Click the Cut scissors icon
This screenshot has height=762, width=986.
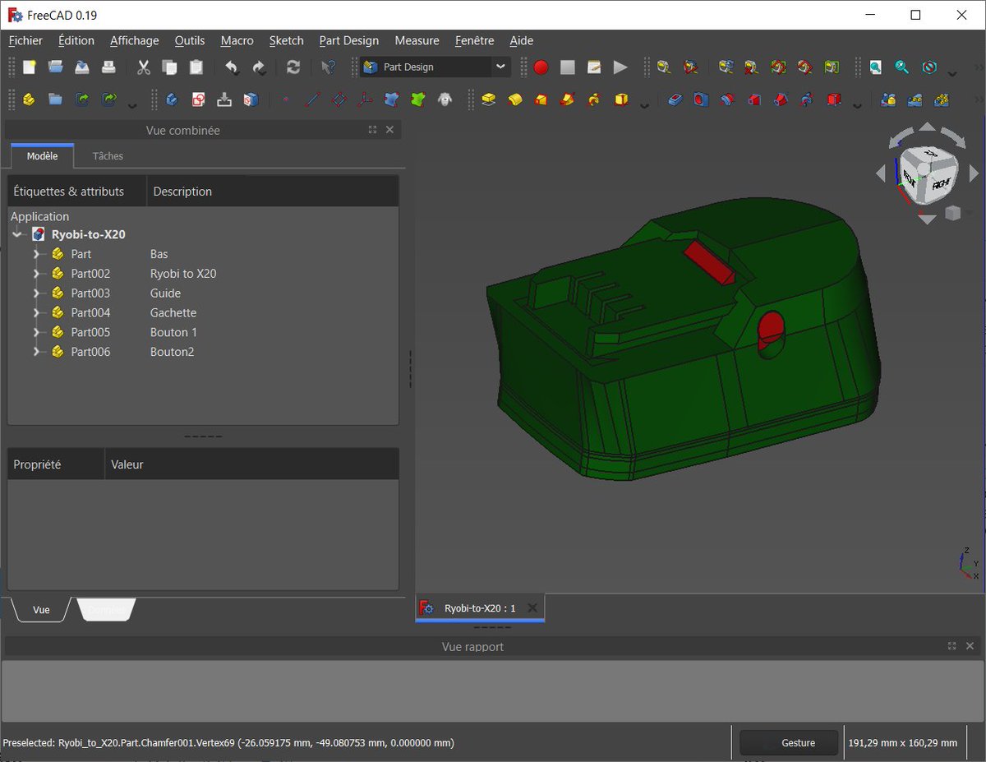tap(144, 67)
